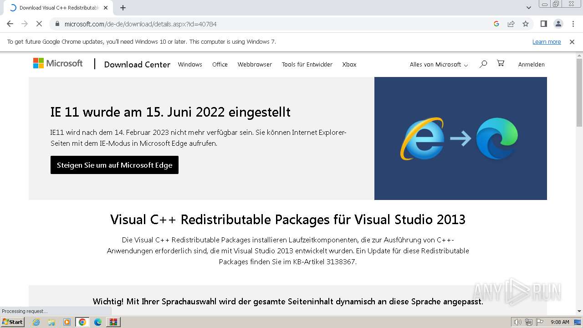Viewport: 583px width, 328px height.
Task: Open Windows Media Player from taskbar
Action: pyautogui.click(x=67, y=322)
